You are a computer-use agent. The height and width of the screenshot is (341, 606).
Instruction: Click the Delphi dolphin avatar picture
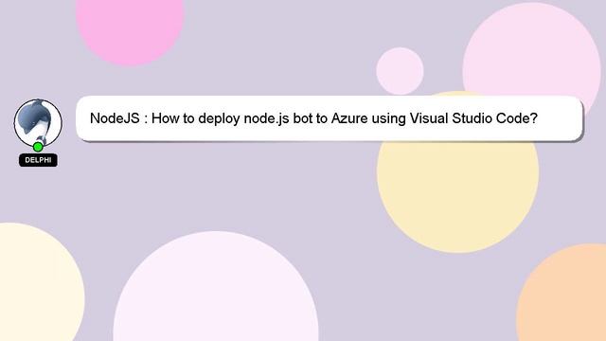[x=38, y=123]
